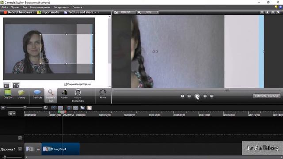283x159 pixels.
Task: Open the Инструменты menu
Action: 61,7
